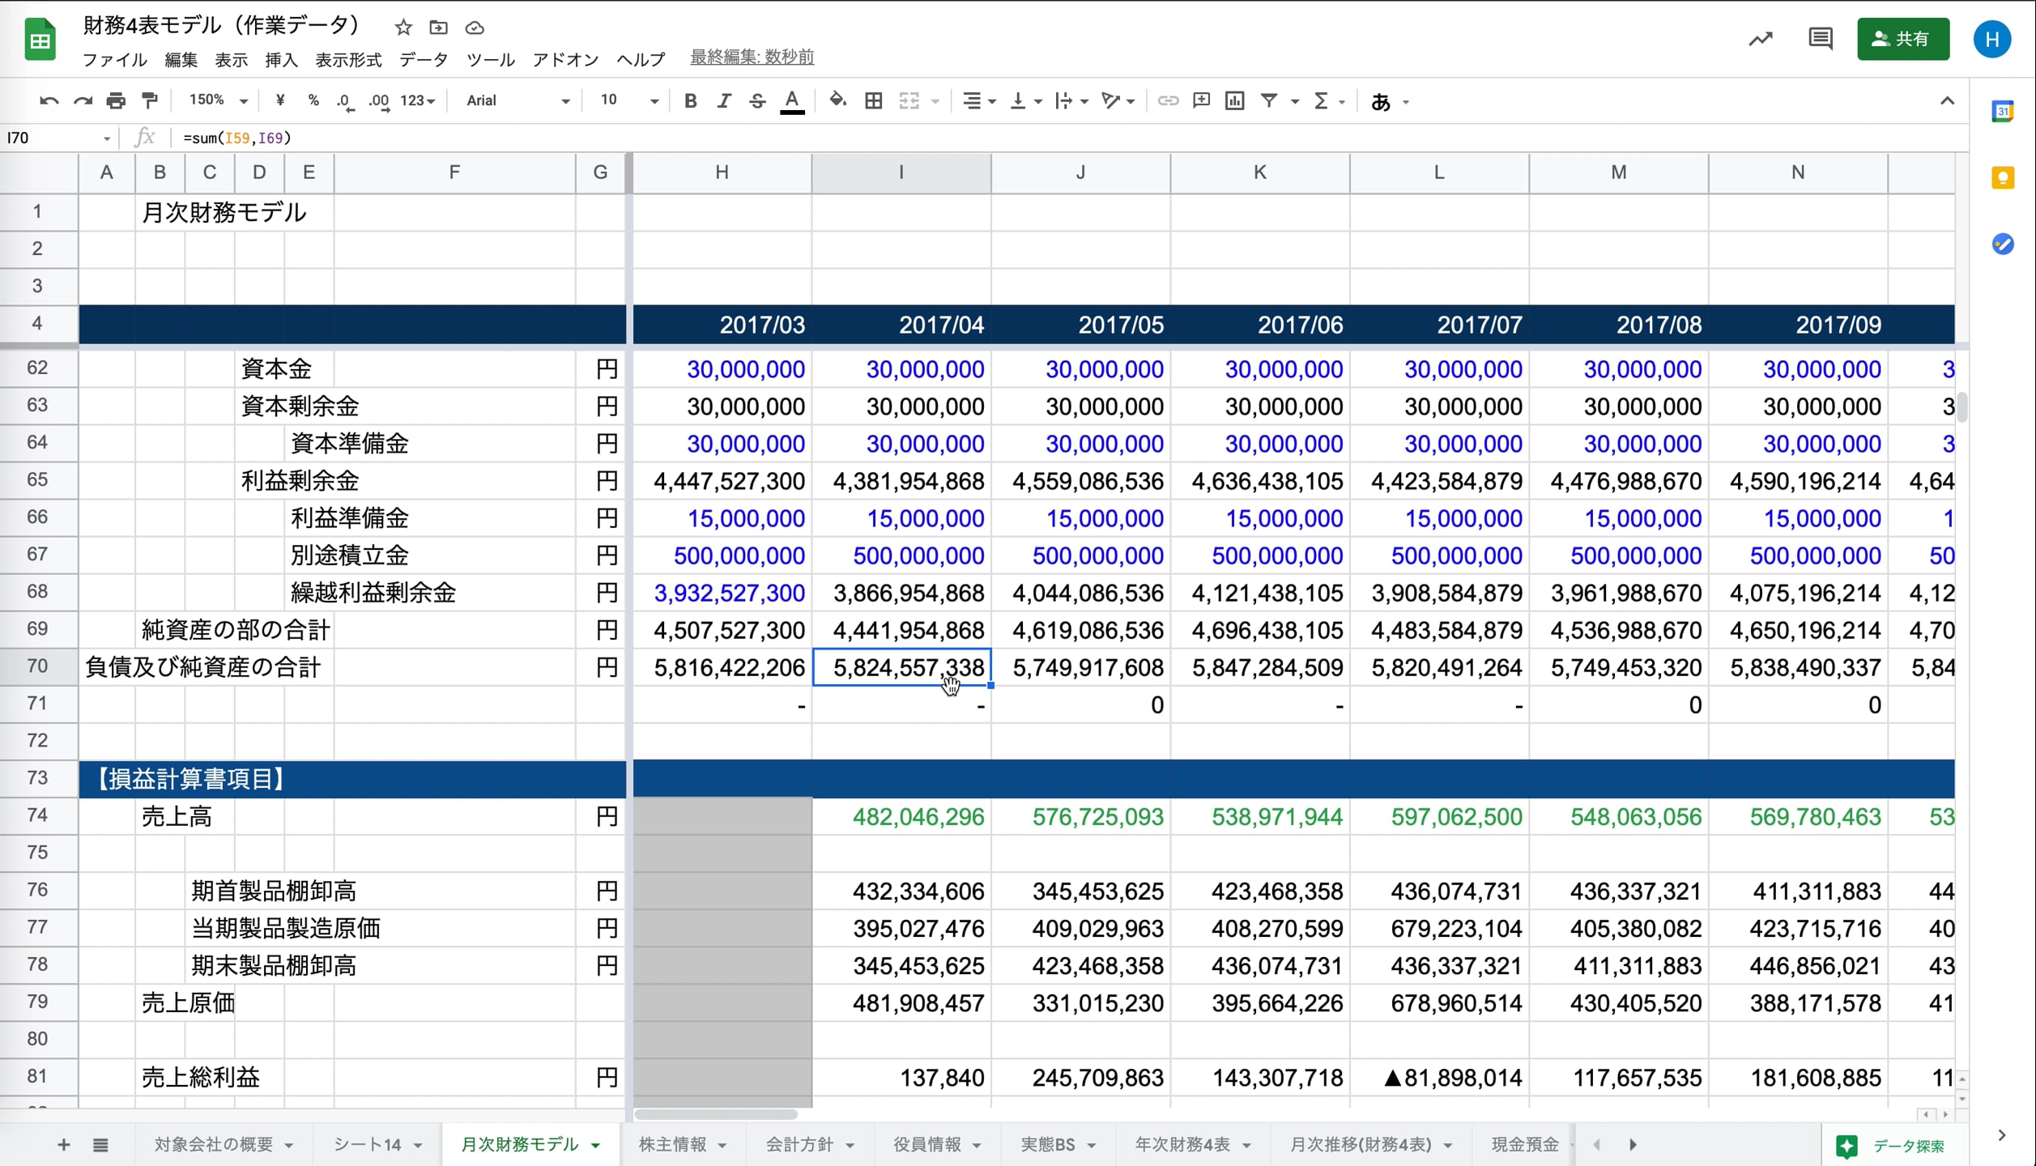
Task: Click the undo arrow icon
Action: tap(49, 101)
